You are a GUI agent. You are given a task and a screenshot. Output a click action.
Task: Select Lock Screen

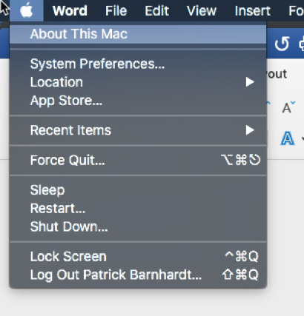(138, 257)
